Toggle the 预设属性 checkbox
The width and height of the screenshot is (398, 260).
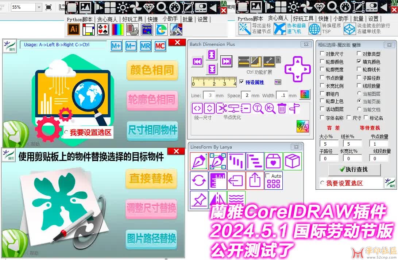tap(241, 82)
